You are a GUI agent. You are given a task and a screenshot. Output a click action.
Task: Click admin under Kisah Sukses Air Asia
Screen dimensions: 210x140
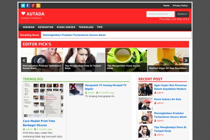click(160, 103)
